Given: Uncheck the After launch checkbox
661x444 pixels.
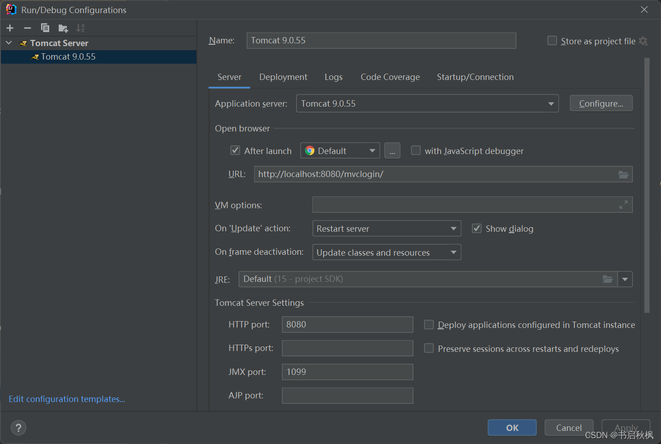Looking at the screenshot, I should (x=235, y=150).
